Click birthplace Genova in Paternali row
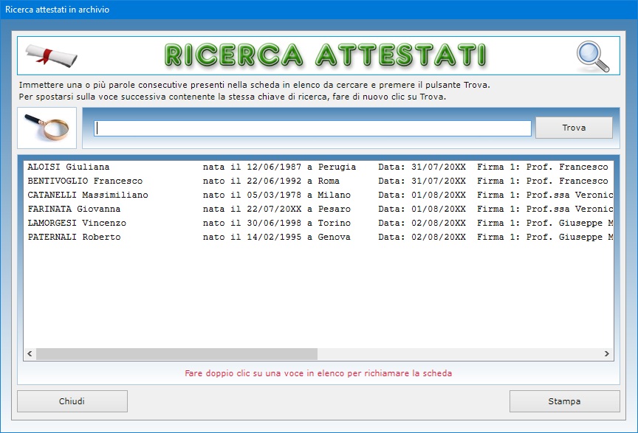 [x=334, y=237]
